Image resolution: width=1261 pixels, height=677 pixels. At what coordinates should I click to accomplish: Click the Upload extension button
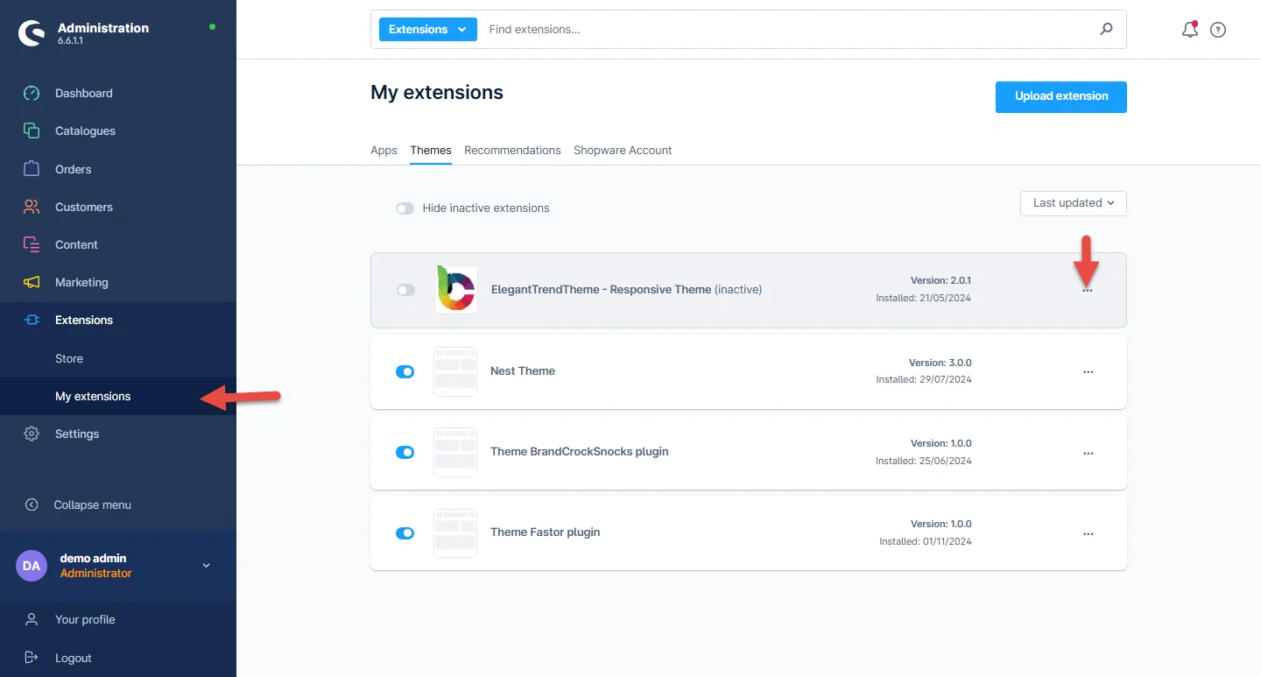1060,96
